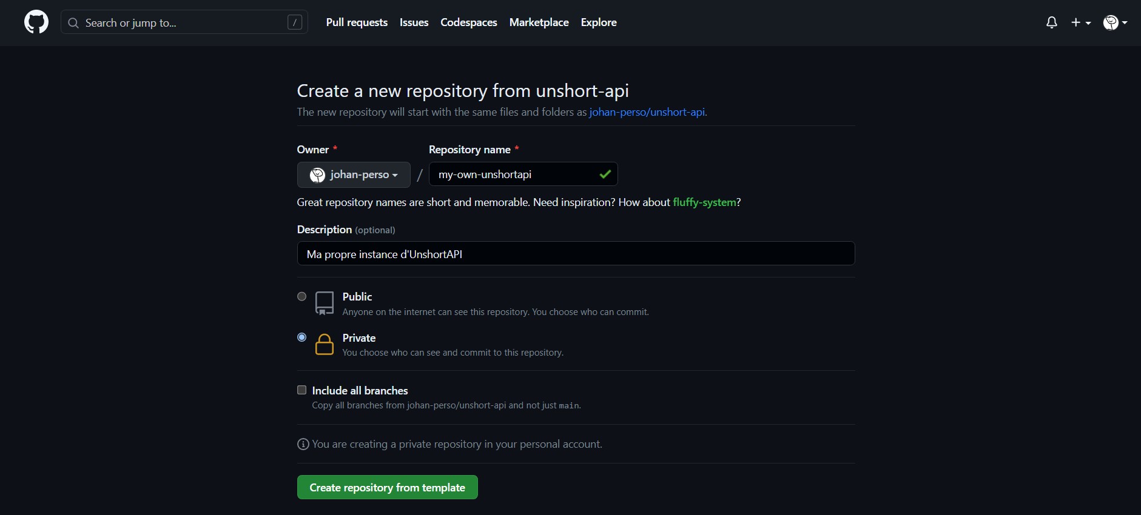The width and height of the screenshot is (1141, 515).
Task: Open GitHub home via Octocat logo
Action: [x=36, y=22]
